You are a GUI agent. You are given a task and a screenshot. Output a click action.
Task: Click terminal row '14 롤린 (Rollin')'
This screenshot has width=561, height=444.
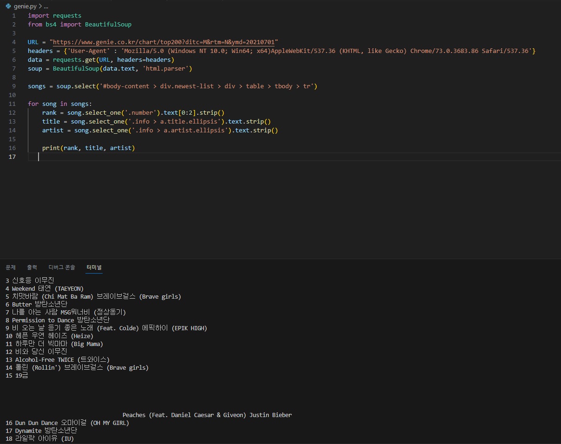point(77,367)
